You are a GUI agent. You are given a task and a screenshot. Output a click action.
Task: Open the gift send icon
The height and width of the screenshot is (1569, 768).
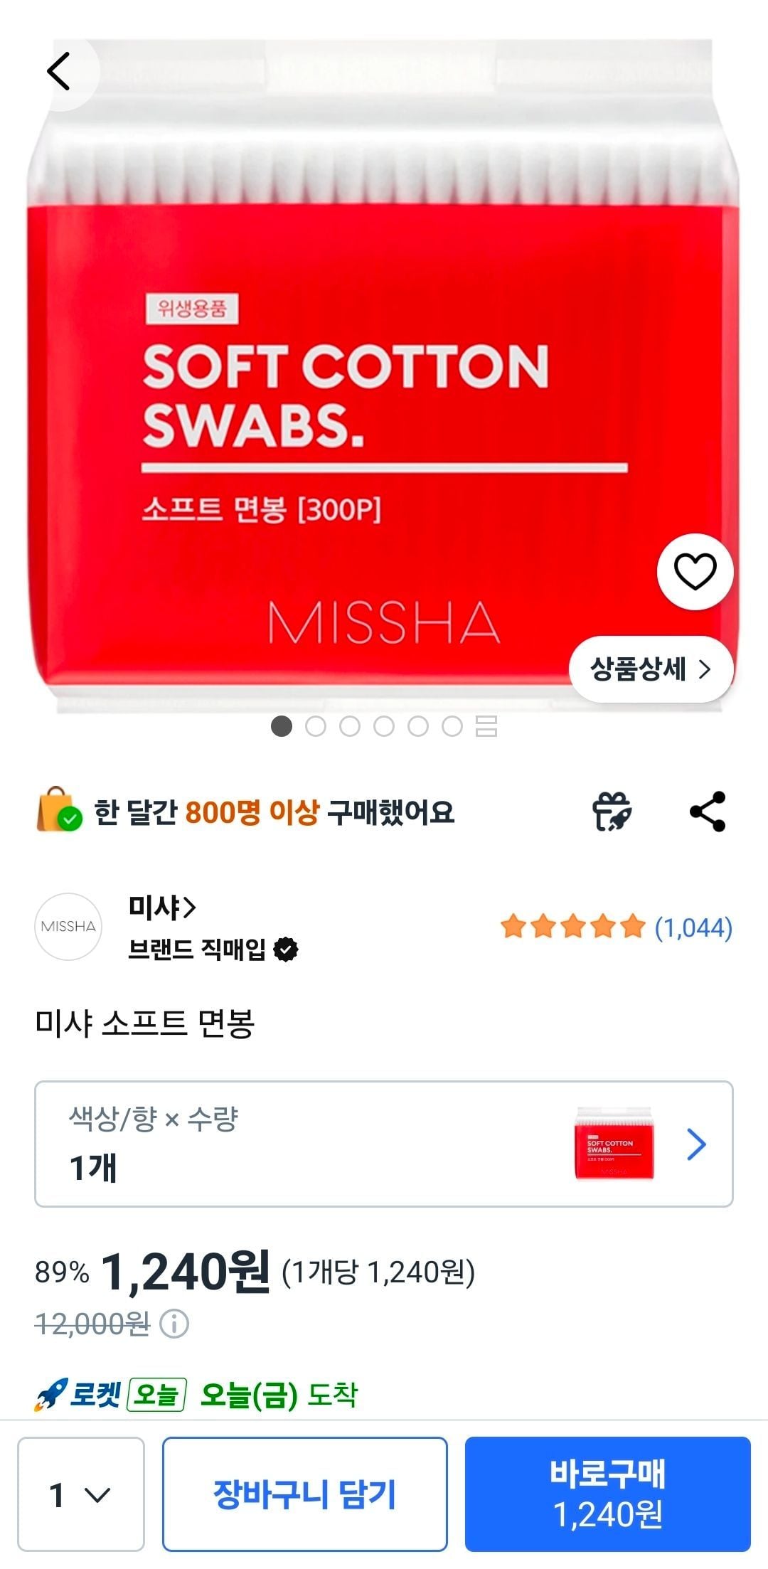(612, 812)
